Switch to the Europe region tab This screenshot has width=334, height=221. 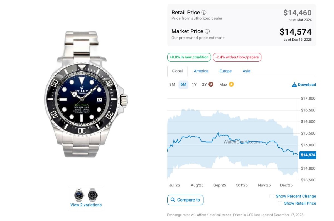coord(225,71)
